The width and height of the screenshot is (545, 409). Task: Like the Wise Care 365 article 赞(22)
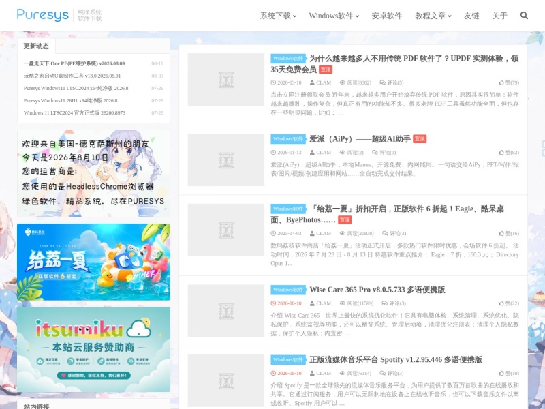coord(508,303)
